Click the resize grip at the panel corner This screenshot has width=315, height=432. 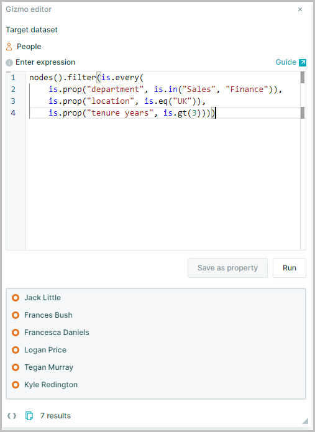[305, 420]
